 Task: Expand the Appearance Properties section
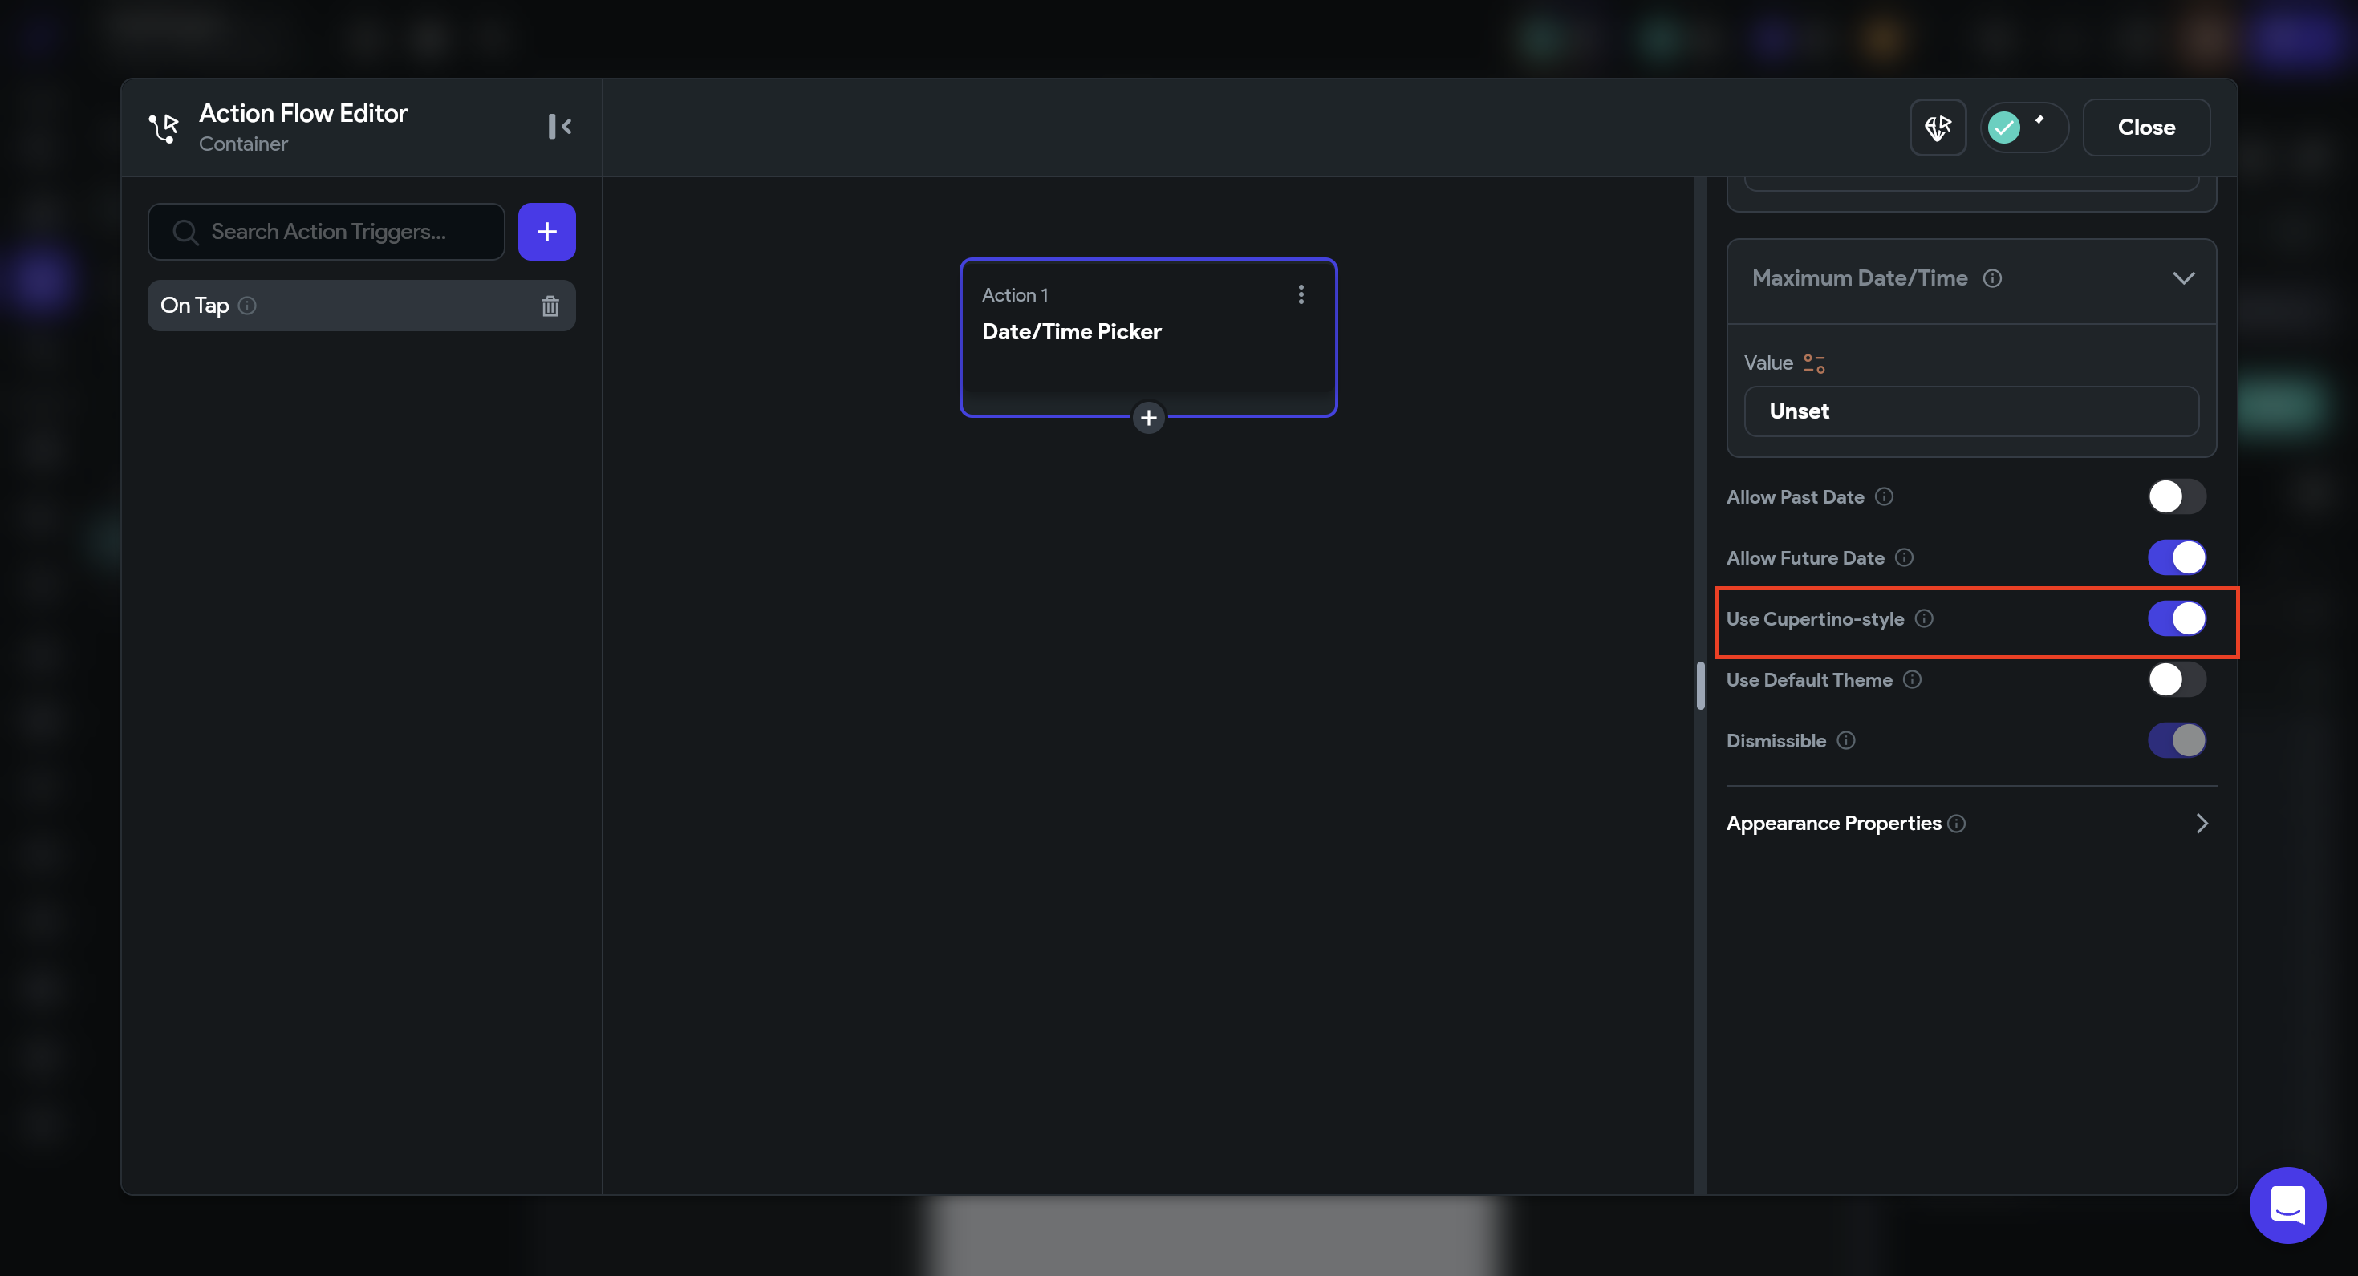[2202, 824]
